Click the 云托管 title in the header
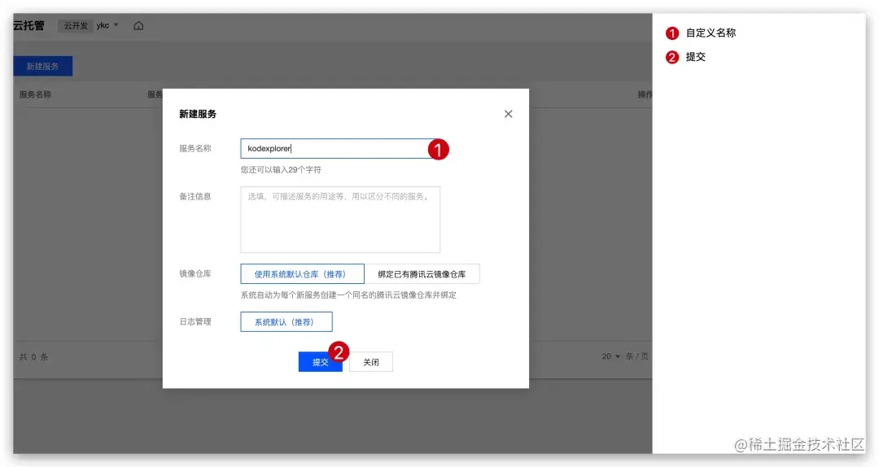 tap(28, 26)
